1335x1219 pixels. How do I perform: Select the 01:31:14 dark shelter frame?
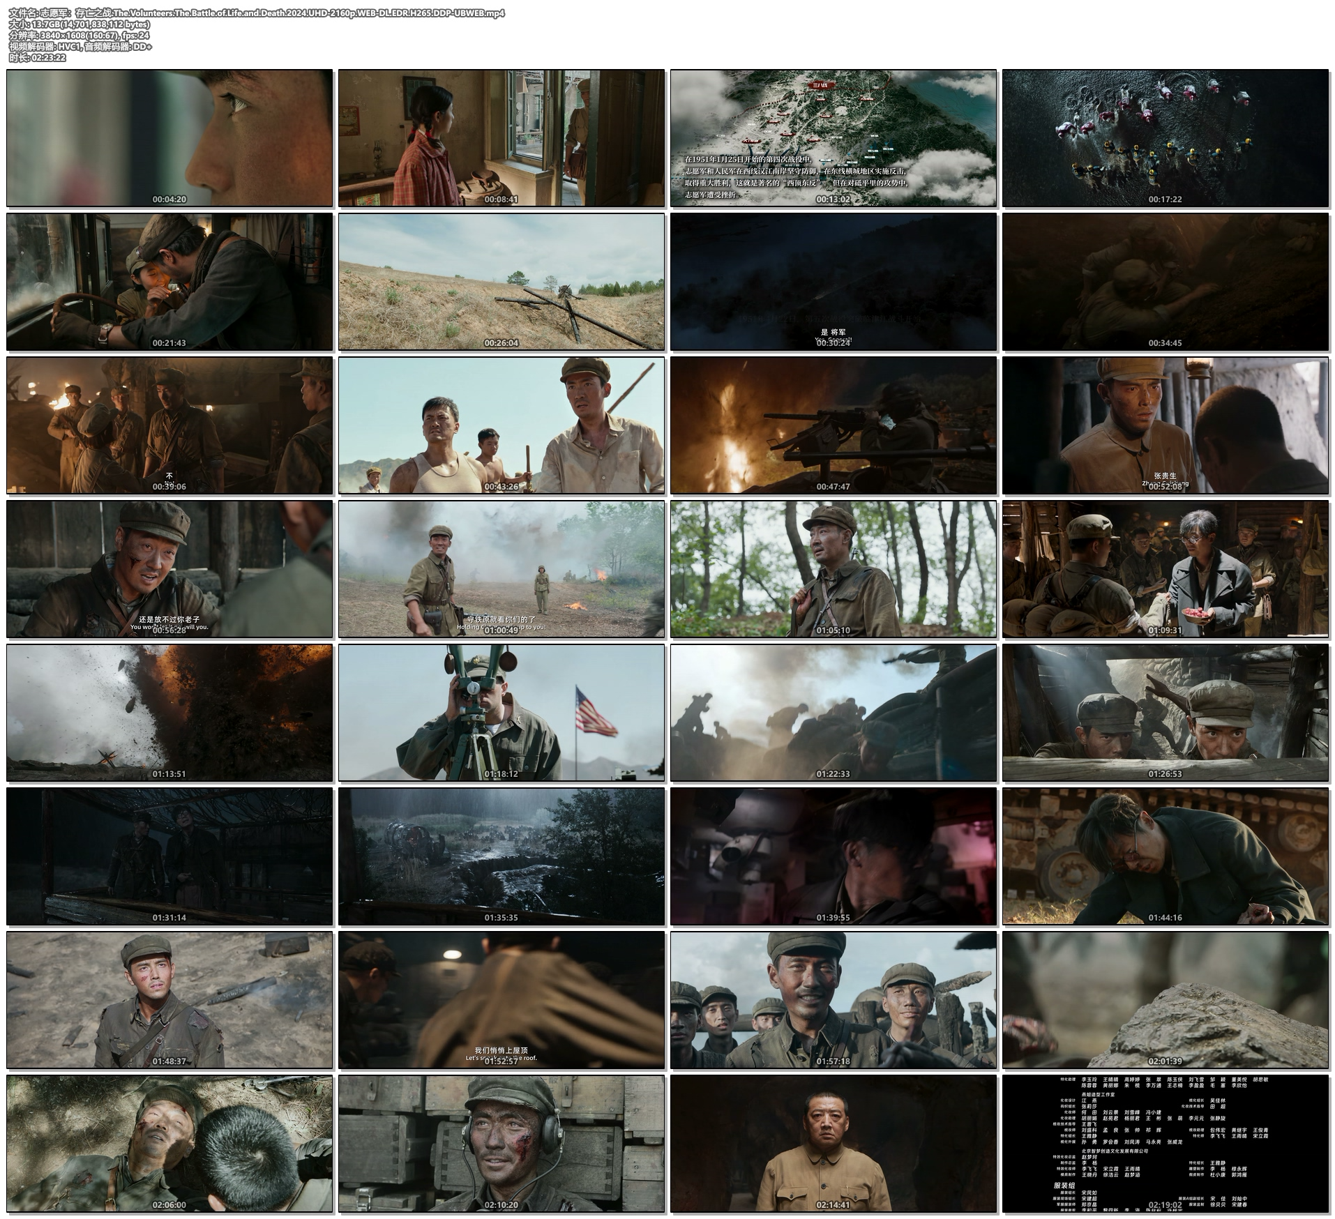169,856
